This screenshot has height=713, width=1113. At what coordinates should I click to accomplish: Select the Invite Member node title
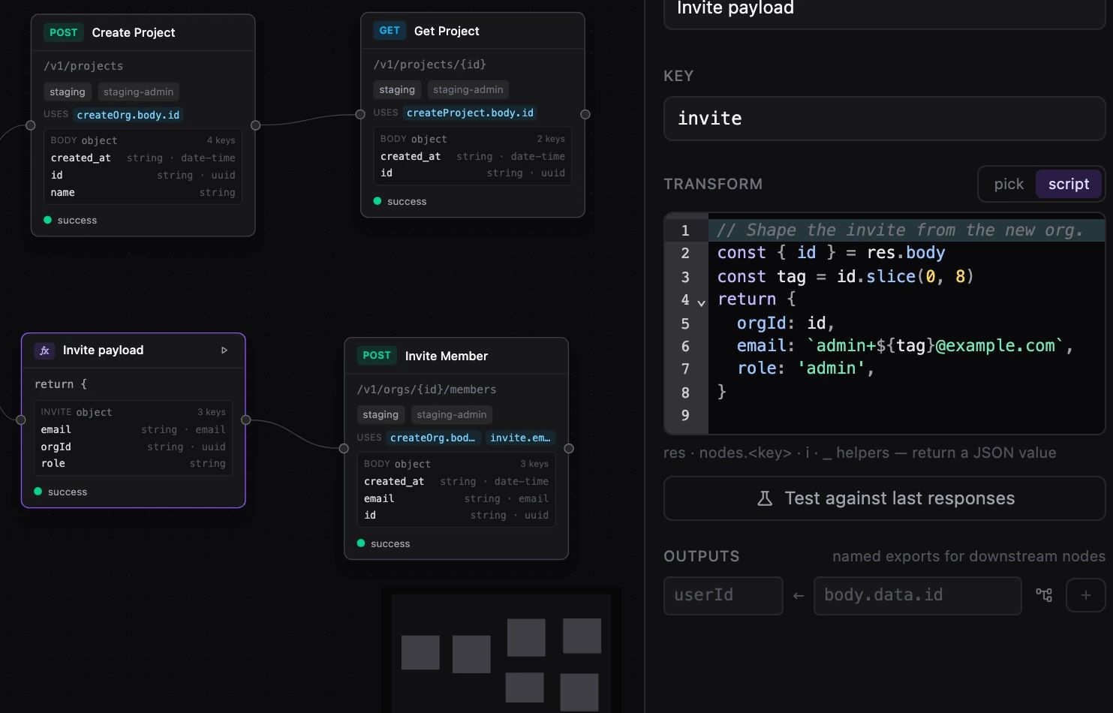click(447, 356)
